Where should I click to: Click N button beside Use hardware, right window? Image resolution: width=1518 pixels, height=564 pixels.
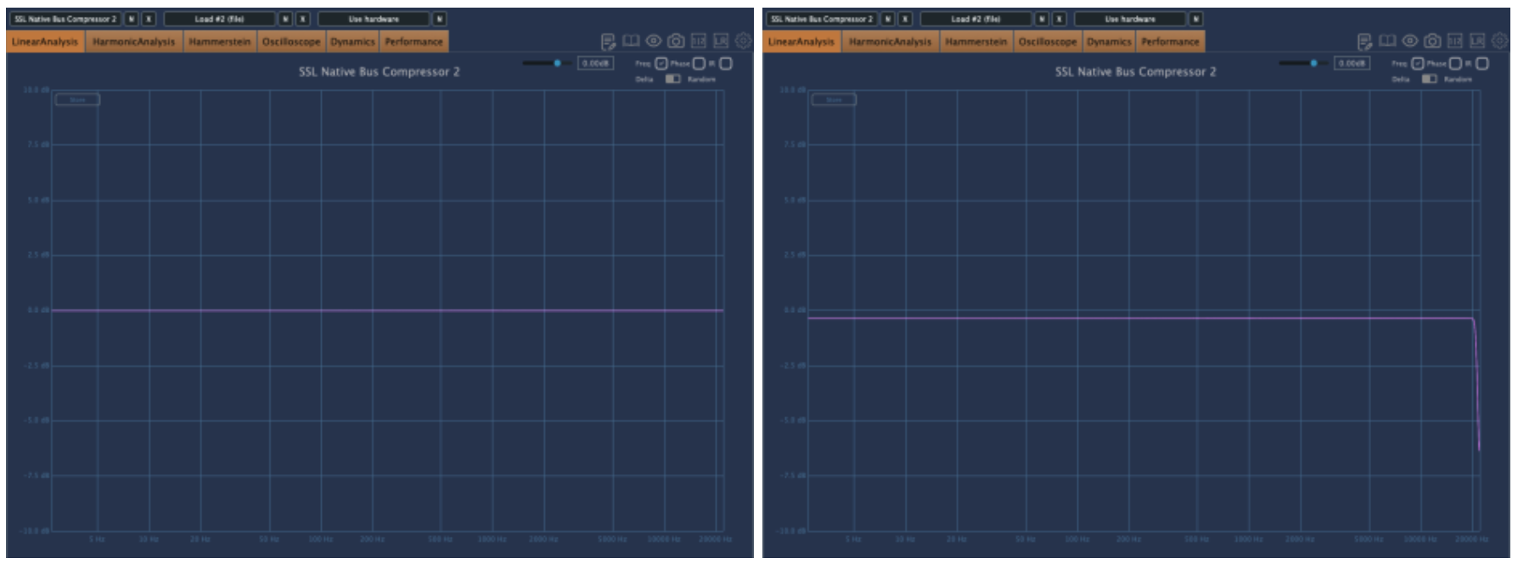(x=1195, y=19)
